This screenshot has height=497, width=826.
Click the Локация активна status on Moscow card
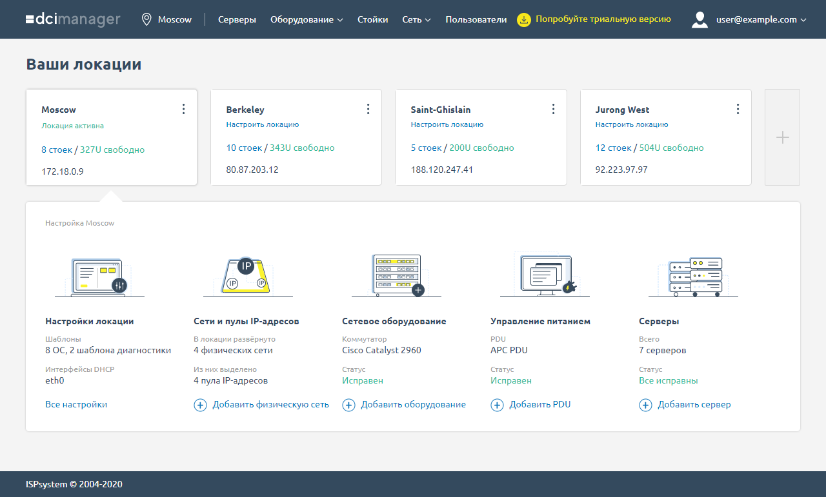click(72, 126)
